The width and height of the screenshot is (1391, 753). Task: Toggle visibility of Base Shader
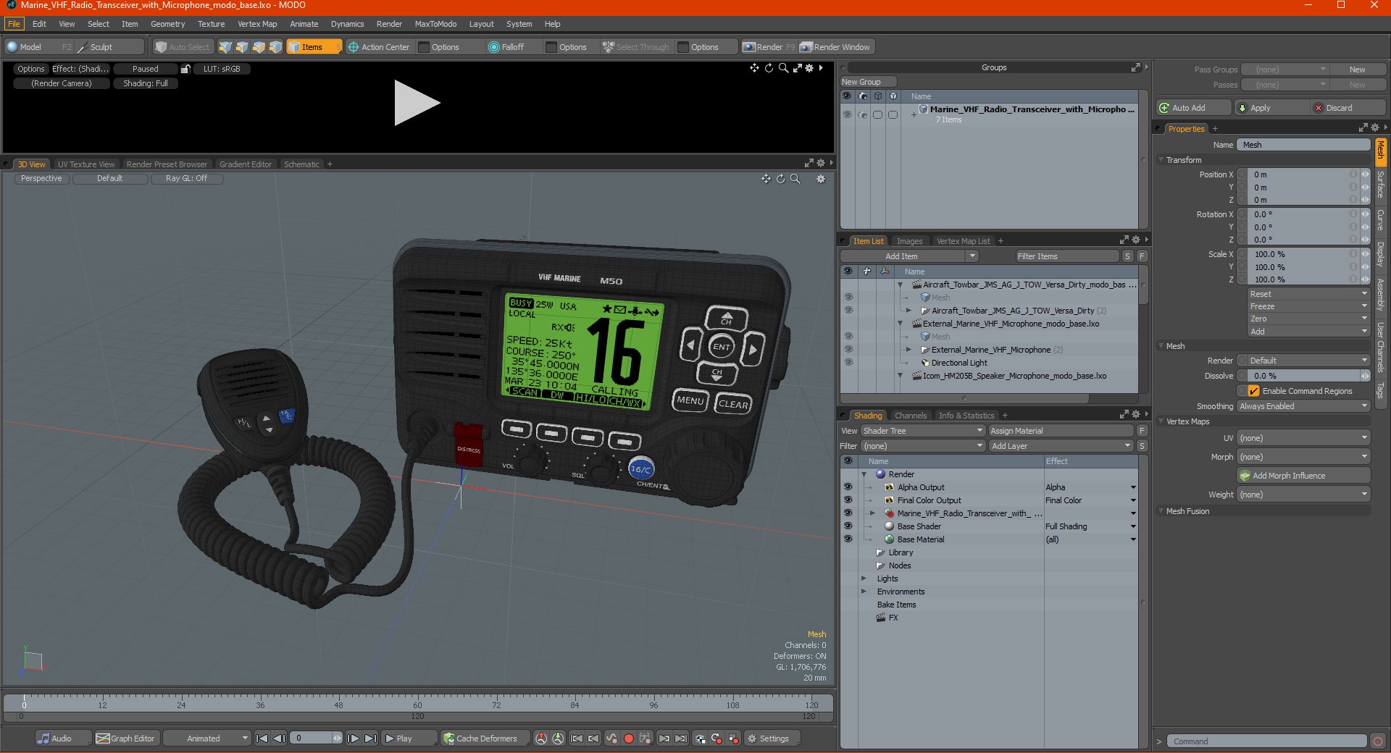coord(848,526)
